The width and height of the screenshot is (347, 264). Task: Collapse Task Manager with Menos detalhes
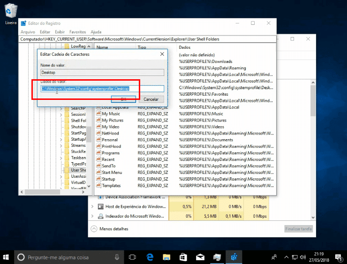point(110,229)
